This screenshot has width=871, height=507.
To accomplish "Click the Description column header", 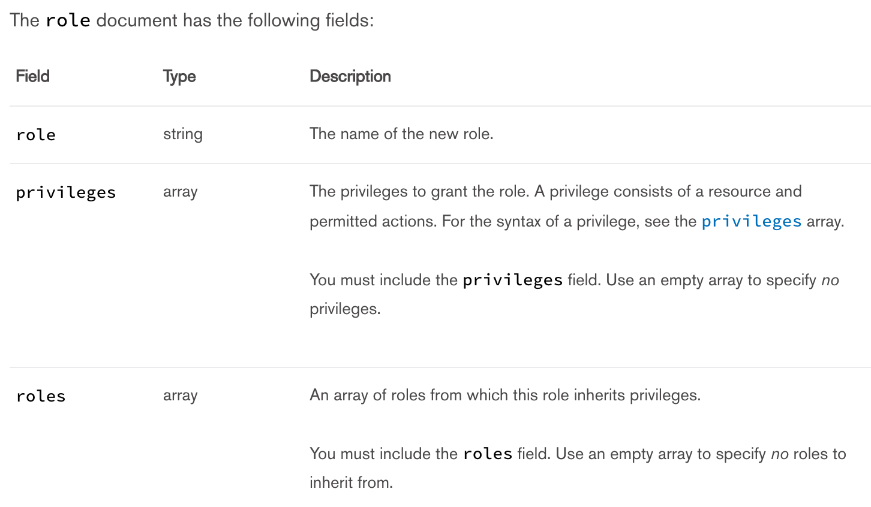I will [x=350, y=76].
